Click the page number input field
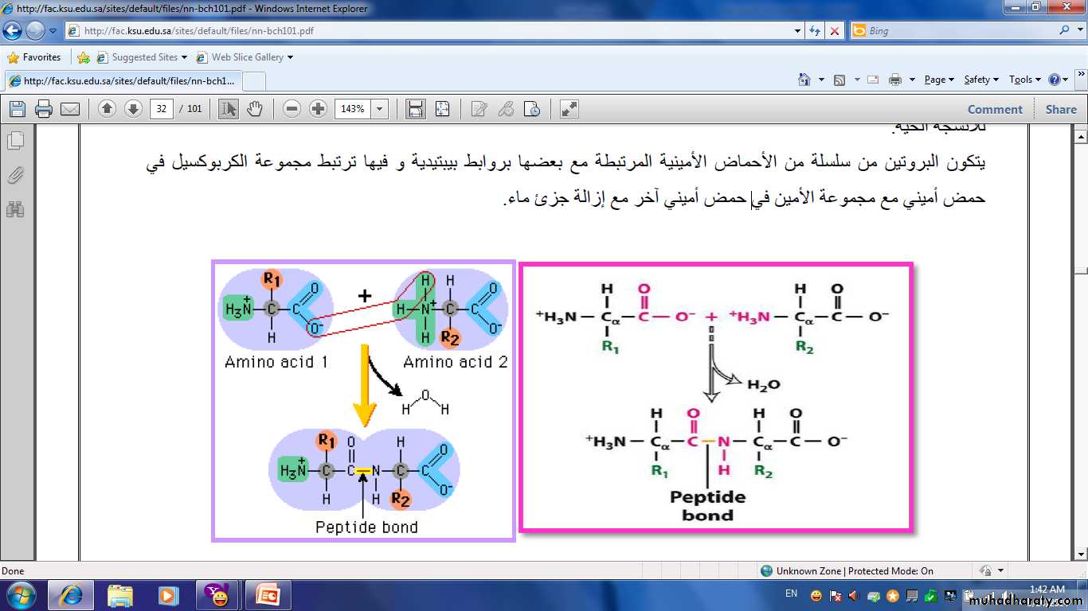Viewport: 1088px width, 611px height. pyautogui.click(x=162, y=109)
